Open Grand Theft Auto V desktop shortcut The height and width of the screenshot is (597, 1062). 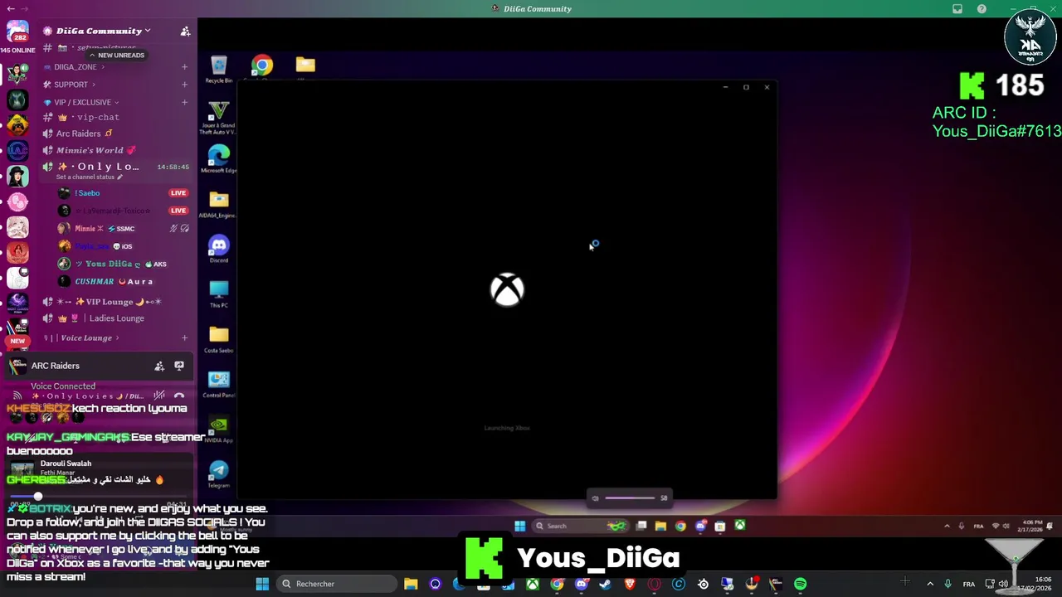tap(218, 118)
